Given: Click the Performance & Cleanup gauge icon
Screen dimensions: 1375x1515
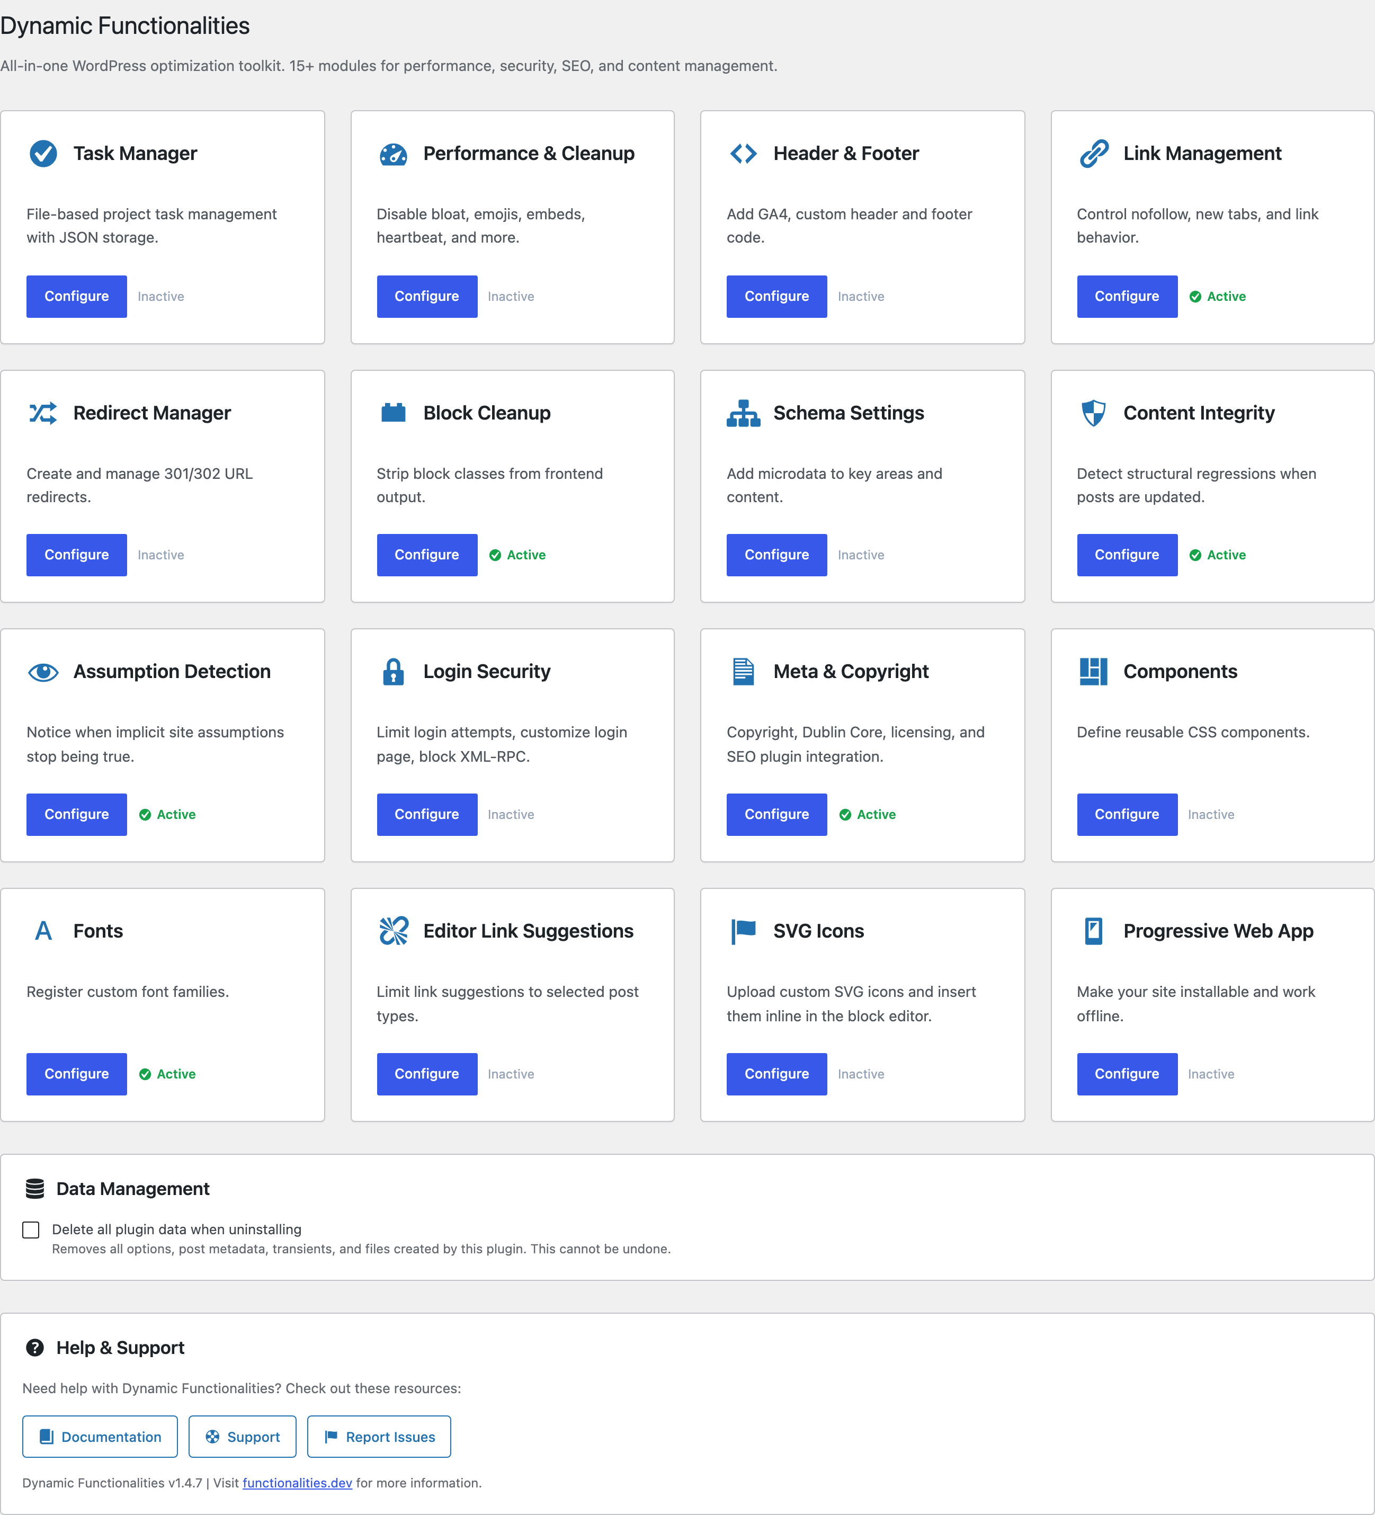Looking at the screenshot, I should [393, 154].
